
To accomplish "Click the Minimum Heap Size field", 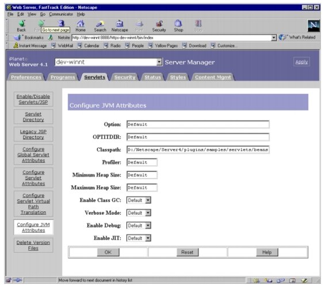I will [x=142, y=175].
